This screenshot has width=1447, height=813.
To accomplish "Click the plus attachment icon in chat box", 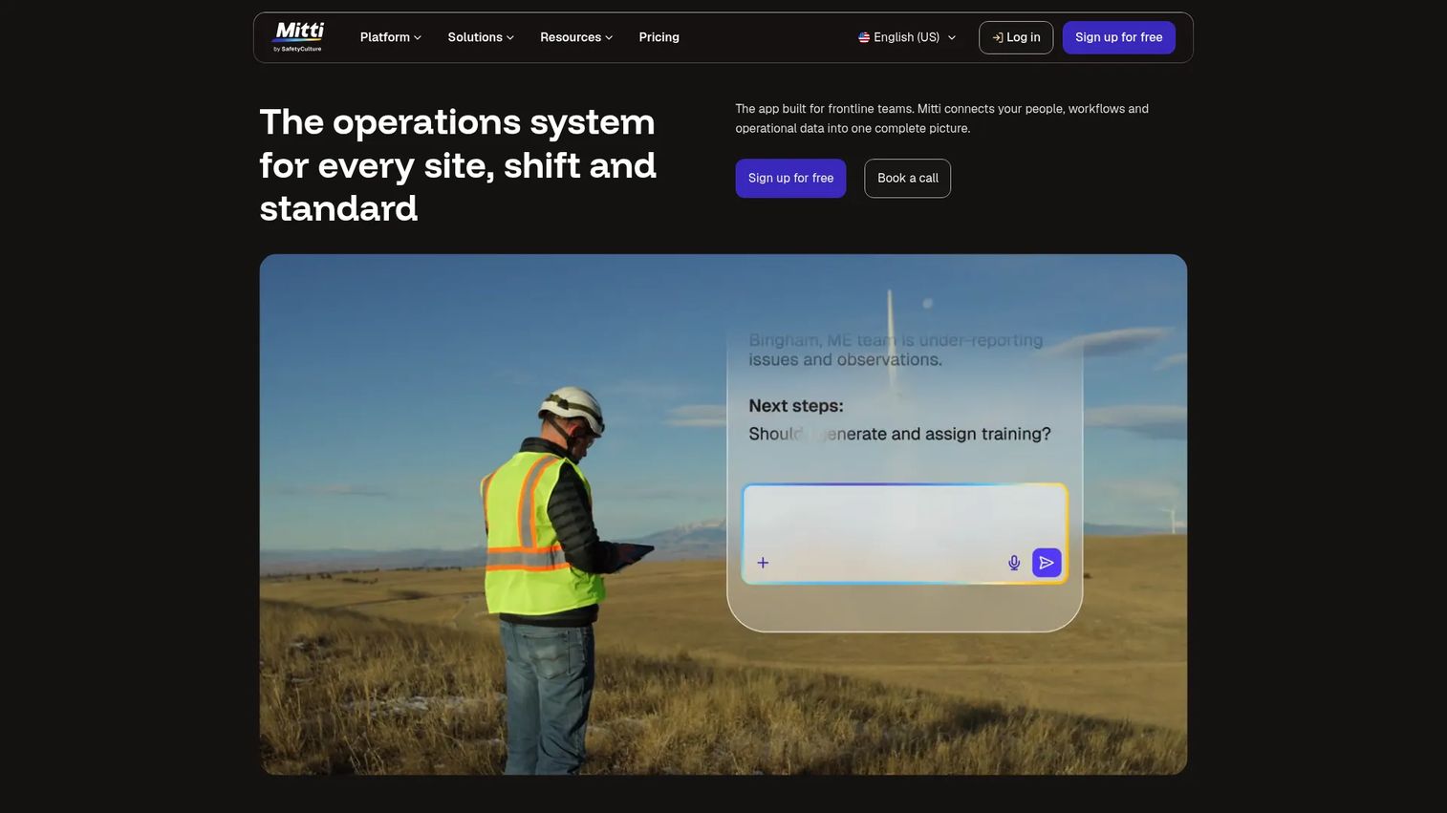I will coord(763,563).
